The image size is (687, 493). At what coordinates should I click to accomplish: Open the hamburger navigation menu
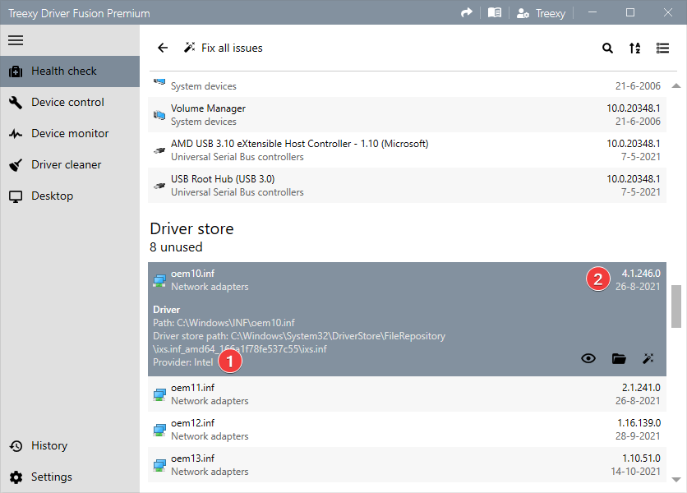[16, 40]
